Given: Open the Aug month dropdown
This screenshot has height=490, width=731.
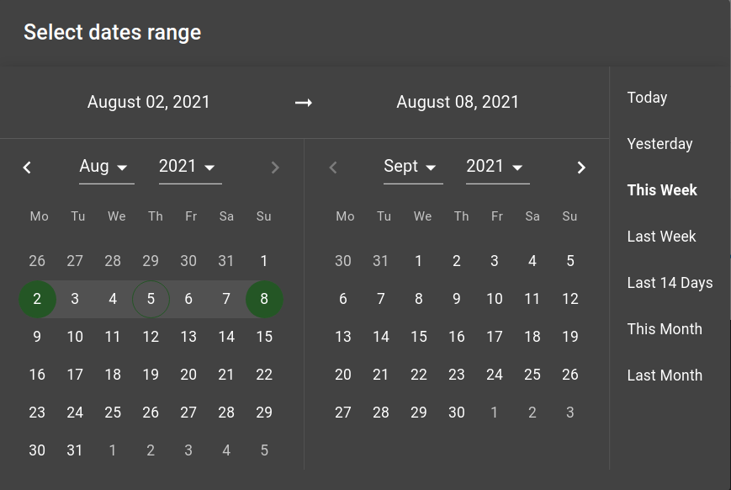Looking at the screenshot, I should click(106, 167).
